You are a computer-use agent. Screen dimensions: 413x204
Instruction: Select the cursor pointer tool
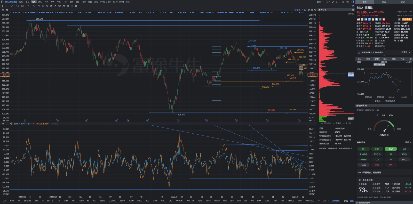2,6
